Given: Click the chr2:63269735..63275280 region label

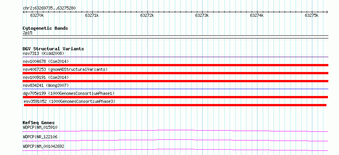Looking at the screenshot, I should [x=49, y=8].
